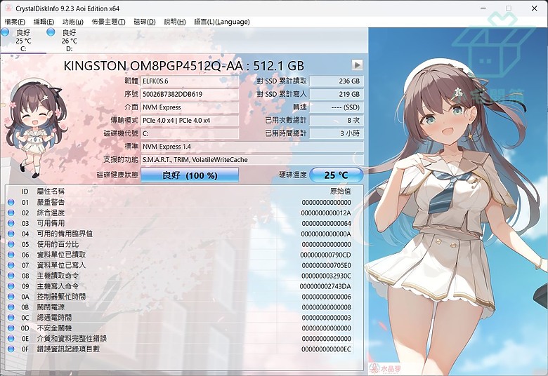Click the drive letter field C:
This screenshot has width=548, height=376.
(x=190, y=133)
